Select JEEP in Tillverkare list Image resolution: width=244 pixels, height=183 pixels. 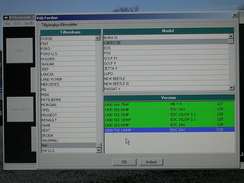point(68,69)
